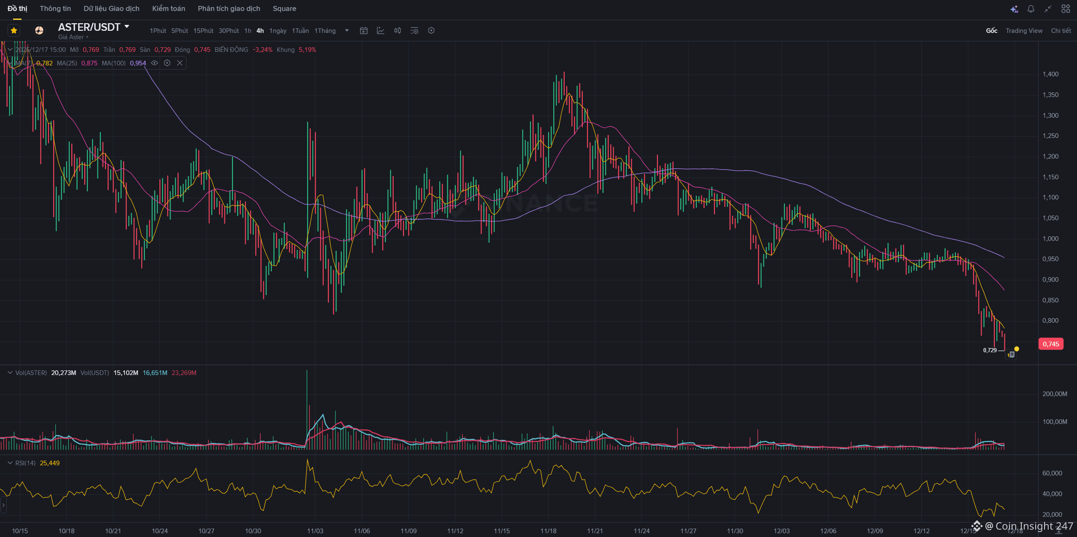This screenshot has width=1077, height=537.
Task: Open the technical indicators line-chart icon
Action: (x=381, y=30)
